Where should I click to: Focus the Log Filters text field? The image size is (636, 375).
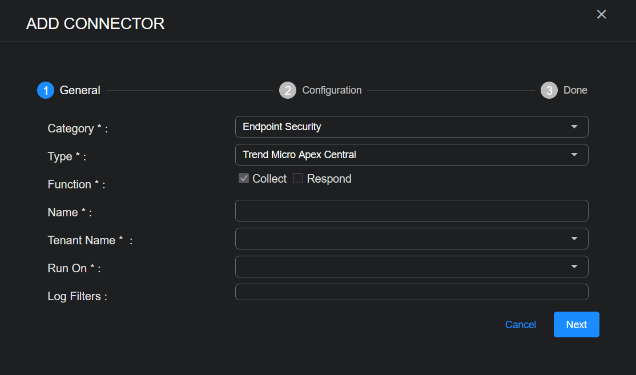pyautogui.click(x=411, y=292)
